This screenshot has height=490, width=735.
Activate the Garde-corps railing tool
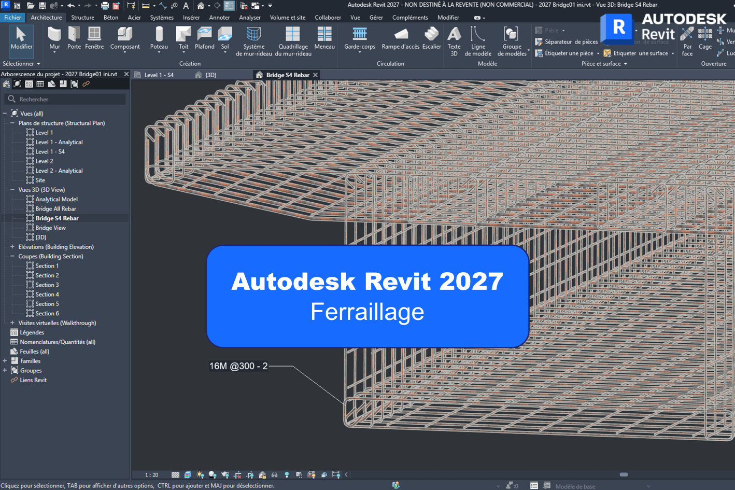point(360,39)
